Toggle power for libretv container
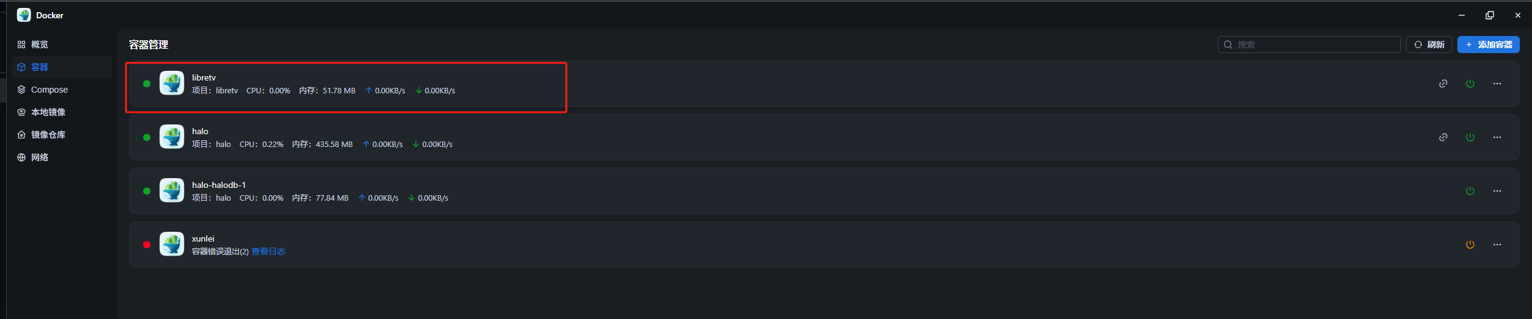Screen dimensions: 1532x319 [x=1470, y=84]
